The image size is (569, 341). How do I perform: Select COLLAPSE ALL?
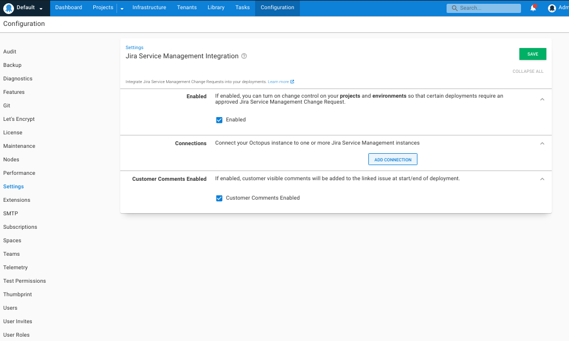point(527,71)
